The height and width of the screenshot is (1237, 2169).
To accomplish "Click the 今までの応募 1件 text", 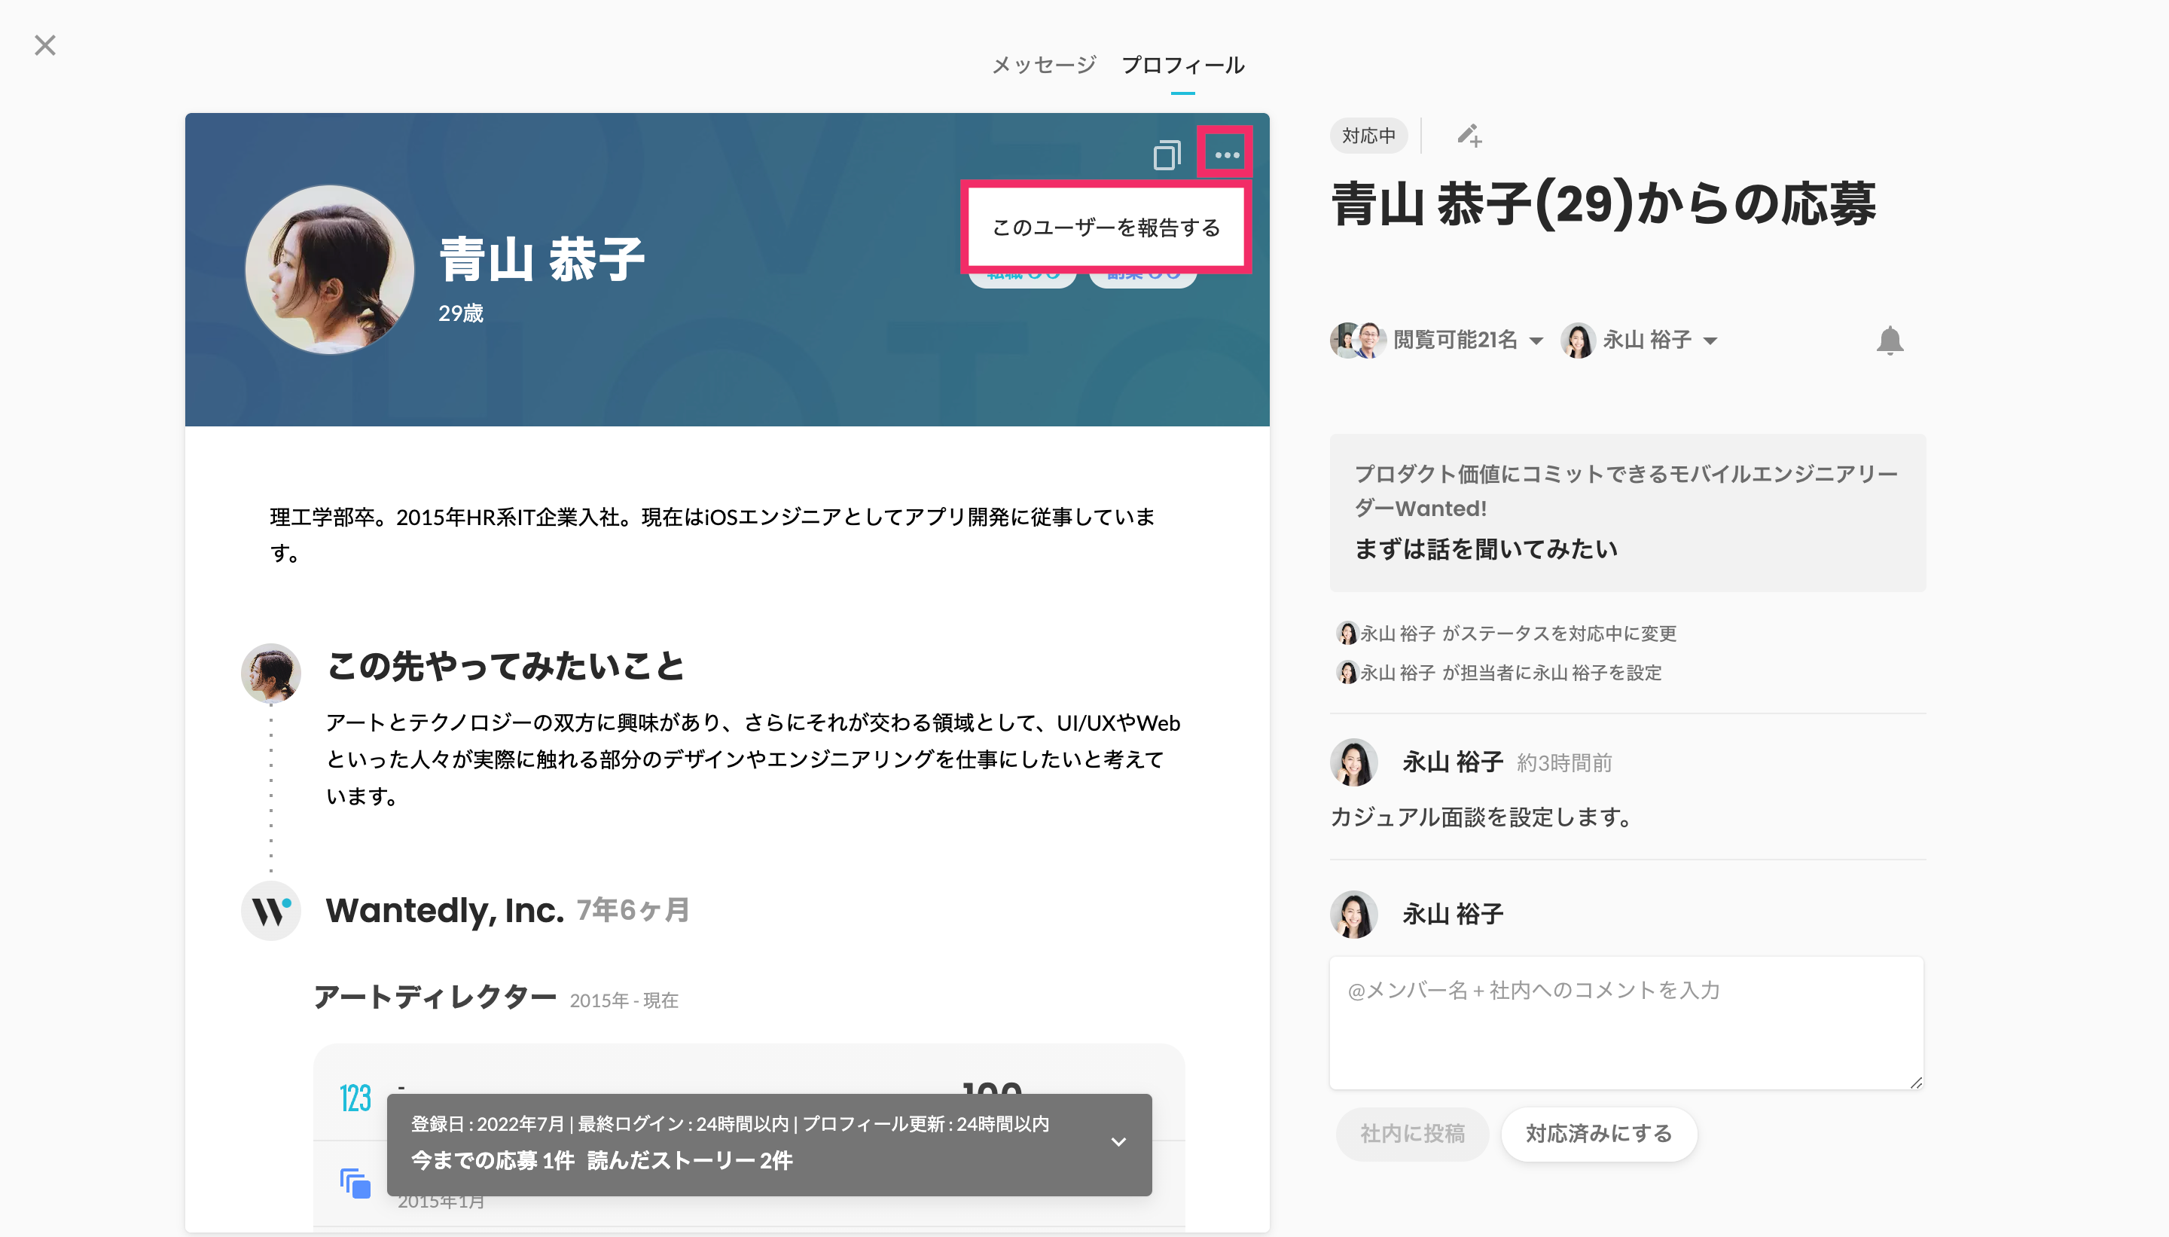I will [493, 1161].
